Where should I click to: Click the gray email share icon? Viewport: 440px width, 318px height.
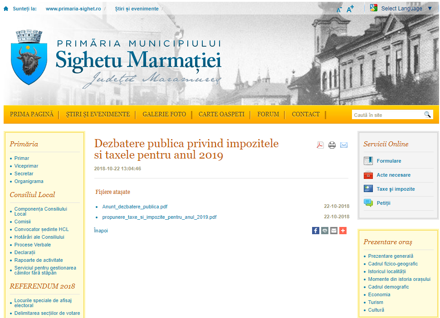pos(334,231)
